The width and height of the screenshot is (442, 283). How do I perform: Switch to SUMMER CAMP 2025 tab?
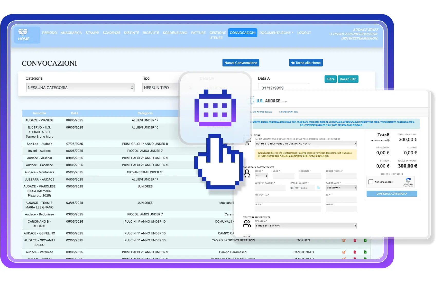pos(289,112)
